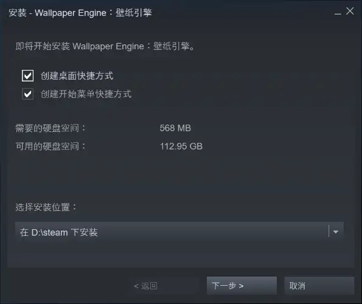The image size is (362, 304).
Task: Toggle the 创建桌面快捷方式 checkbox
Action: click(28, 75)
